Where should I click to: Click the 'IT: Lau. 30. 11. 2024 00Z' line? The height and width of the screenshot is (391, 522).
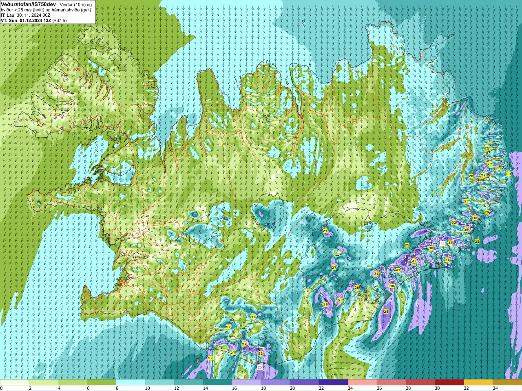26,15
